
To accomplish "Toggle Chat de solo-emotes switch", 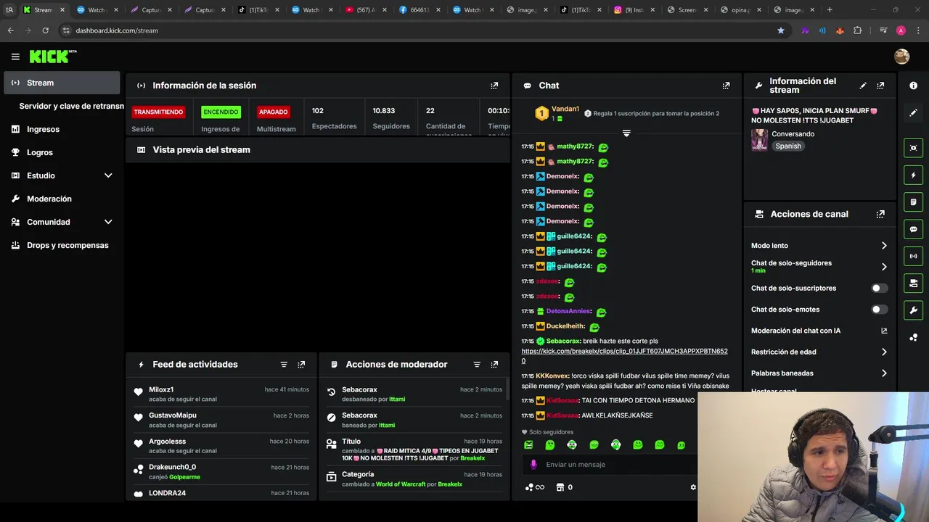I will coord(880,310).
